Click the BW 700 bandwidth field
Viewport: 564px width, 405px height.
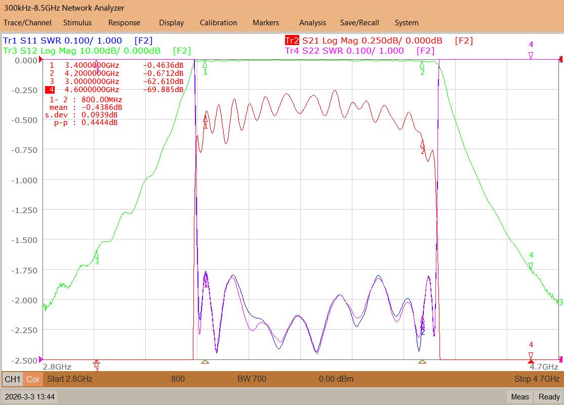[252, 379]
